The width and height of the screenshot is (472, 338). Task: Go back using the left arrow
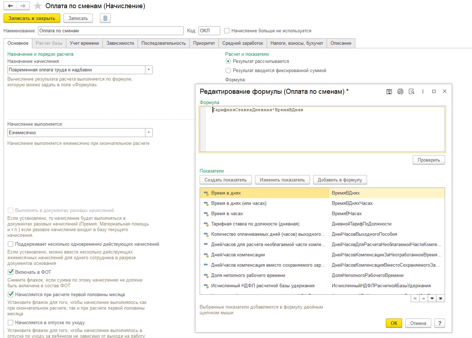tap(10, 6)
